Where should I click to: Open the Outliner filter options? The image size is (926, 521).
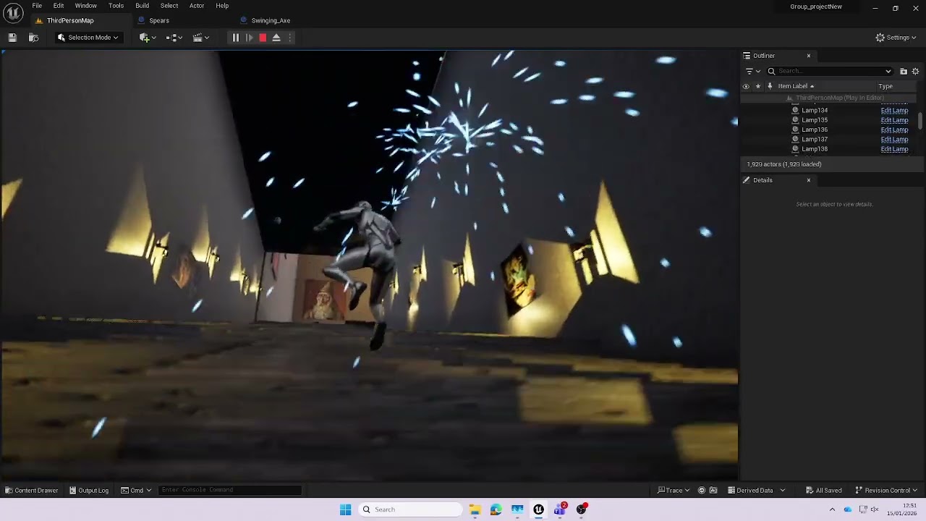(x=752, y=71)
